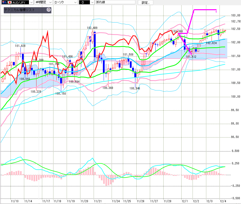Open the 4時間足 timeframe dropdown
241x204 pixels.
pos(43,2)
